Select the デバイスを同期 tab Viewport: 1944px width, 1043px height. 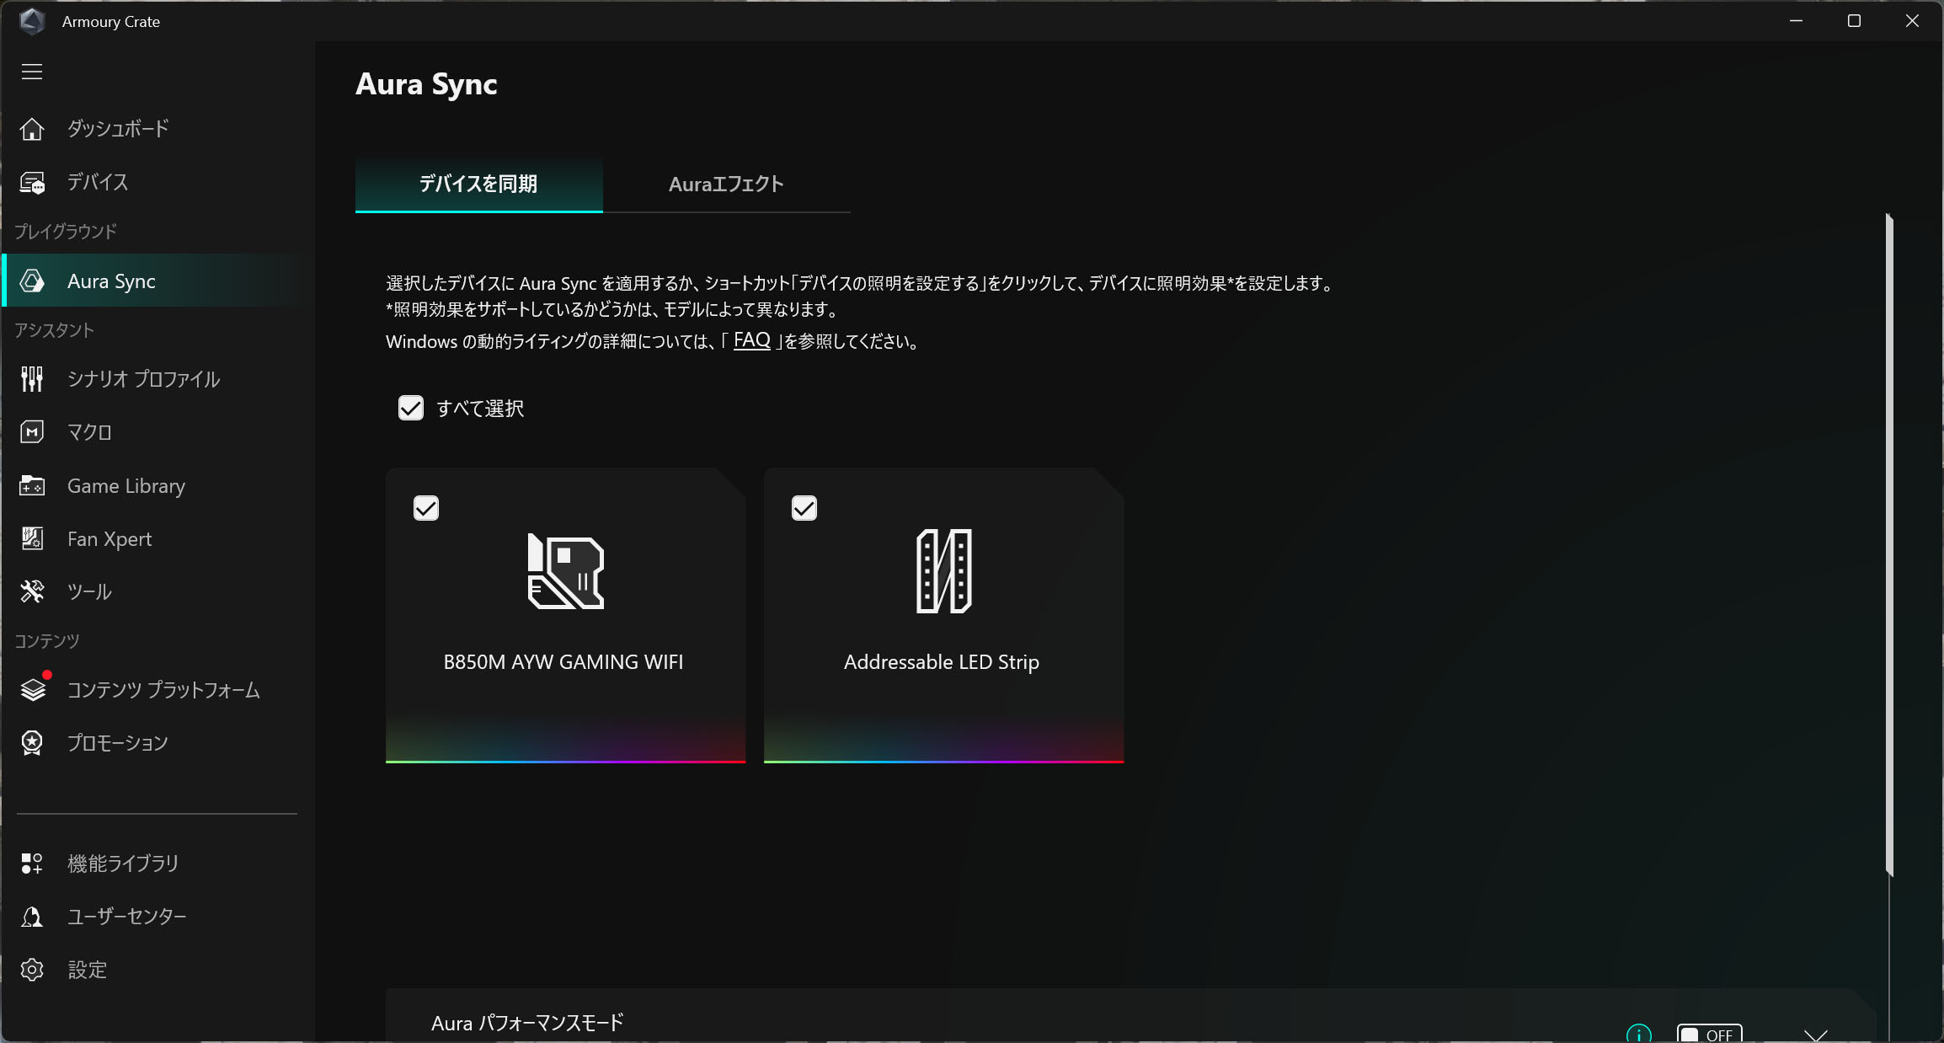[x=478, y=184]
